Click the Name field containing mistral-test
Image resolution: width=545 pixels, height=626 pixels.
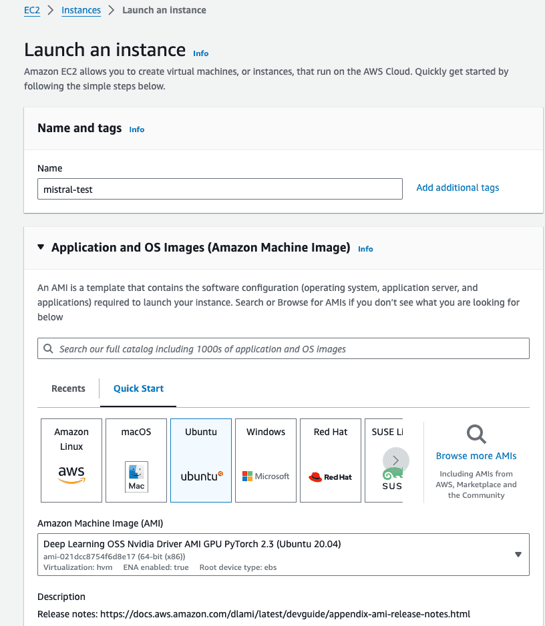[x=219, y=189]
